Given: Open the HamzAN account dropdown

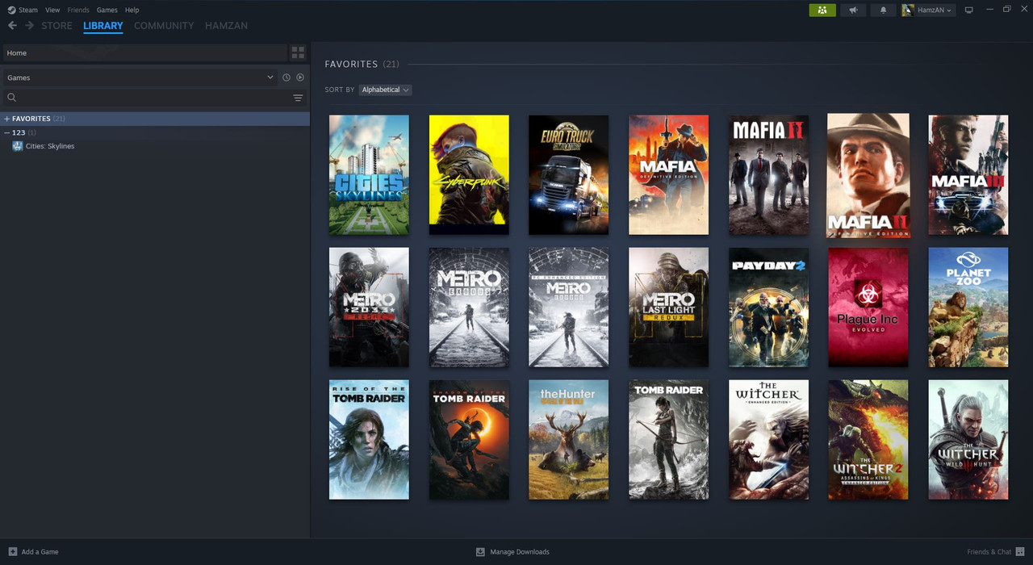Looking at the screenshot, I should coord(928,10).
